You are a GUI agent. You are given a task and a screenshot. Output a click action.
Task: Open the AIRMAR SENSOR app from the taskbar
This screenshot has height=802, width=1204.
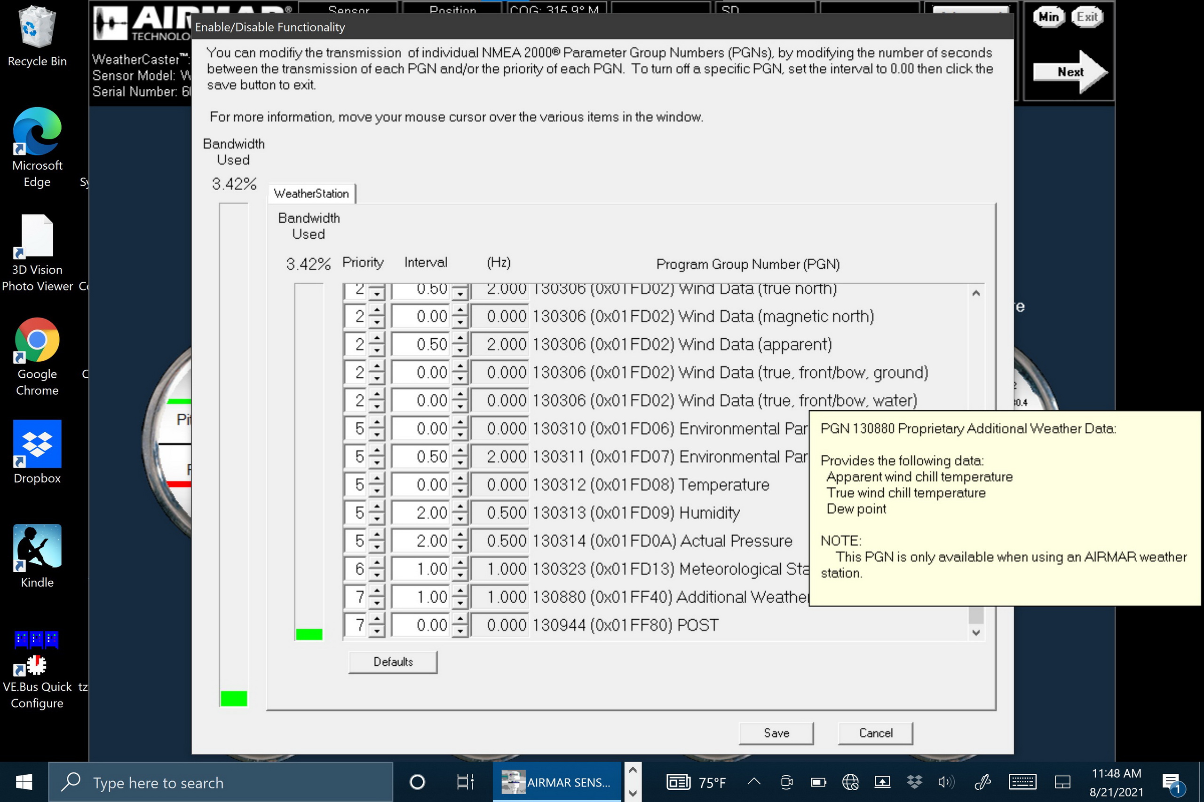point(555,781)
